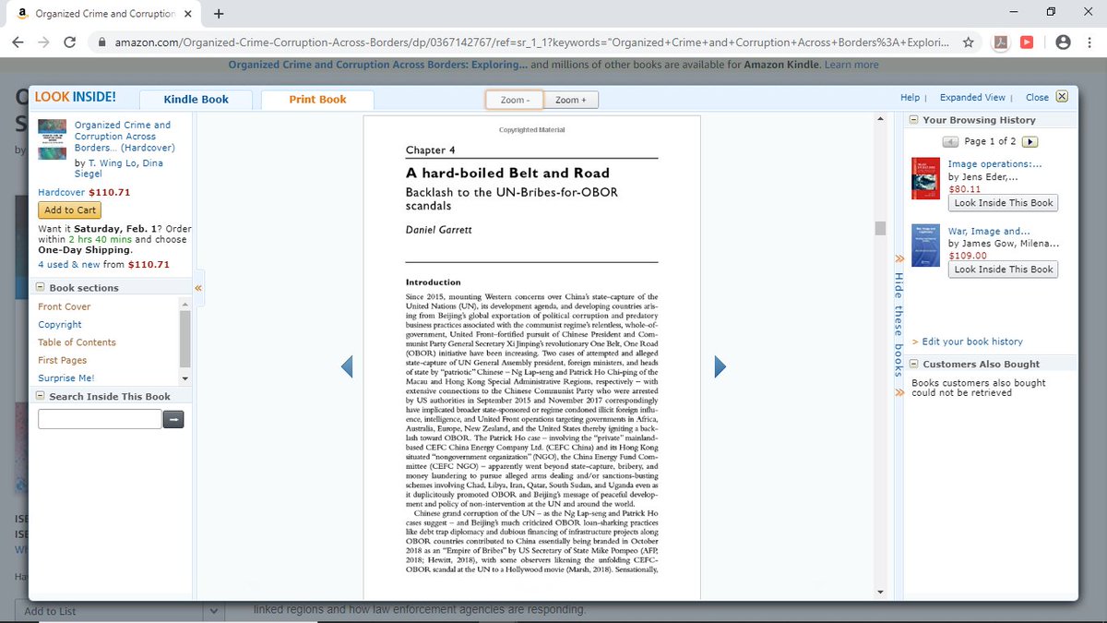Open Image operations title link

[994, 164]
